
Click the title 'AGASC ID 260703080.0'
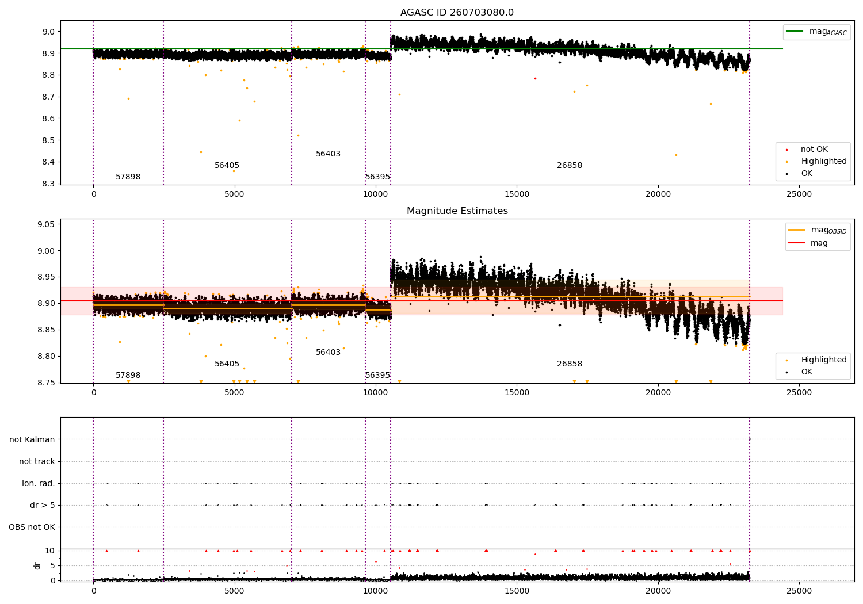click(457, 13)
